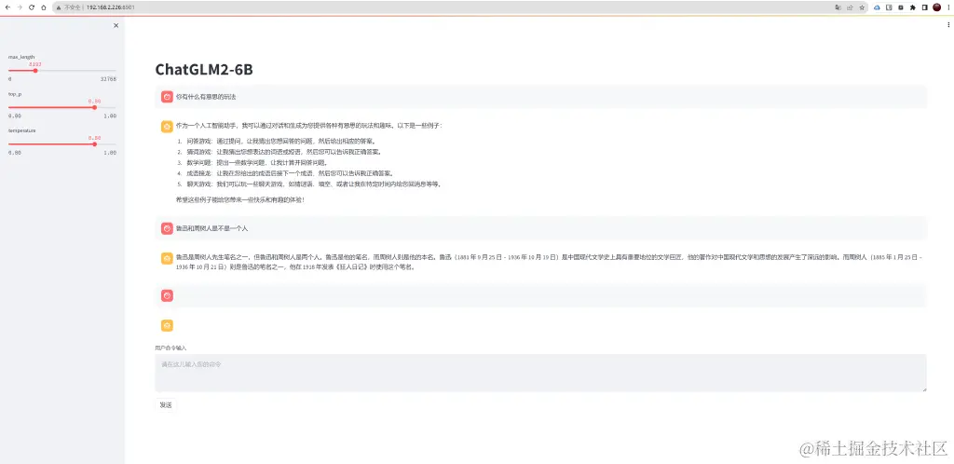954x464 pixels.
Task: Click the max_length label in sidebar
Action: pos(21,57)
